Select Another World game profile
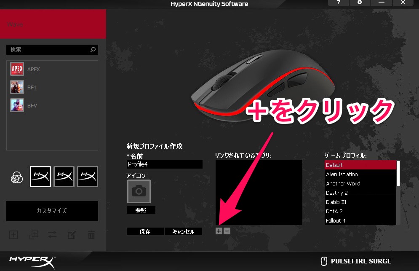This screenshot has height=271, width=419. click(x=360, y=183)
